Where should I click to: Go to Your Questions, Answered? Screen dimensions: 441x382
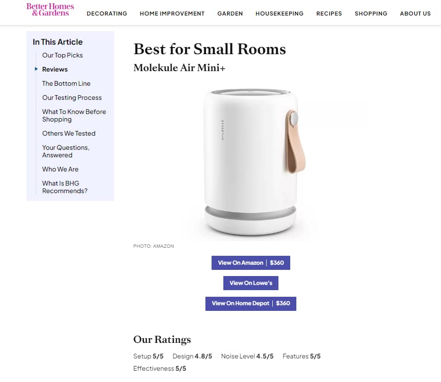[66, 151]
